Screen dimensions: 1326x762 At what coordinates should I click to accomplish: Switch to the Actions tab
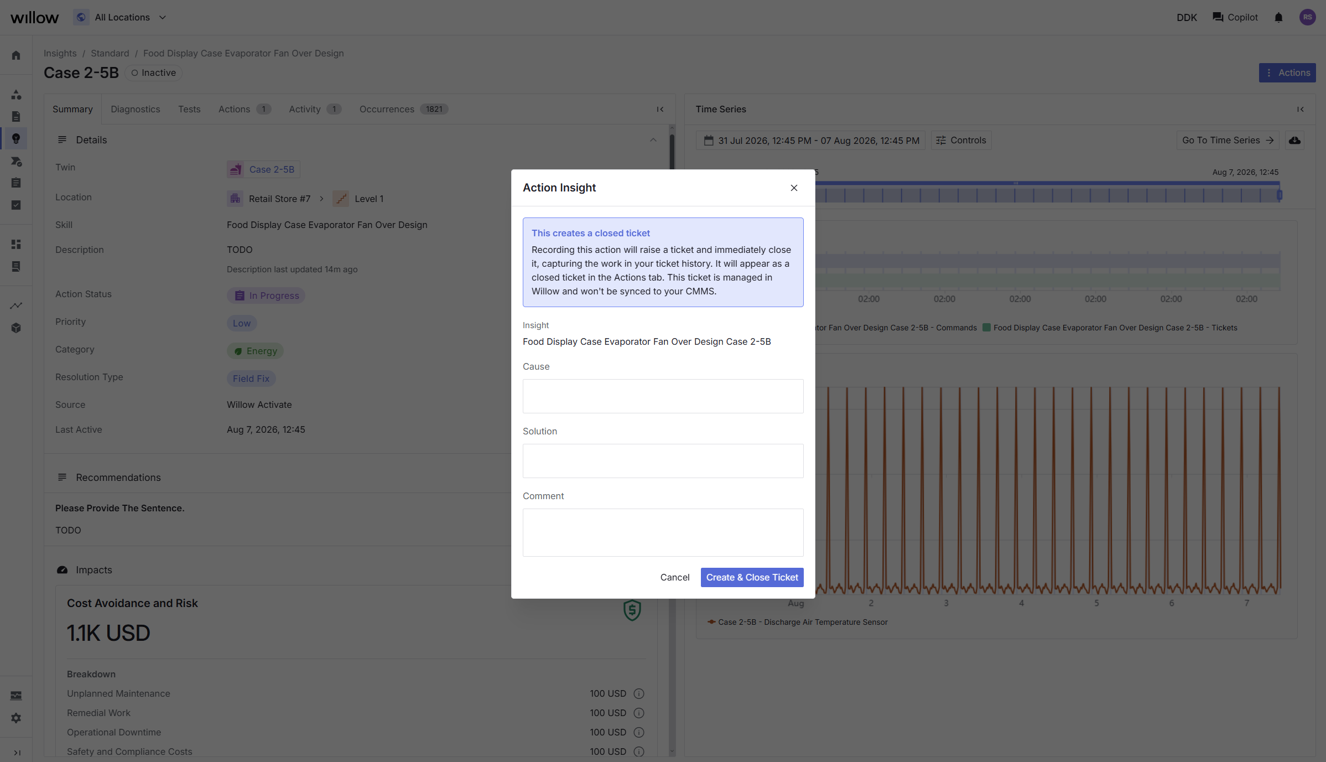tap(244, 109)
